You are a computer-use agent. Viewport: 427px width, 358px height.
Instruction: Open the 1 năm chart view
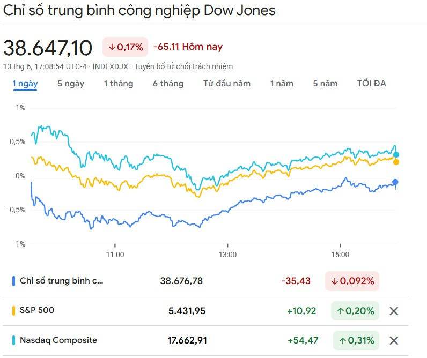click(x=282, y=84)
